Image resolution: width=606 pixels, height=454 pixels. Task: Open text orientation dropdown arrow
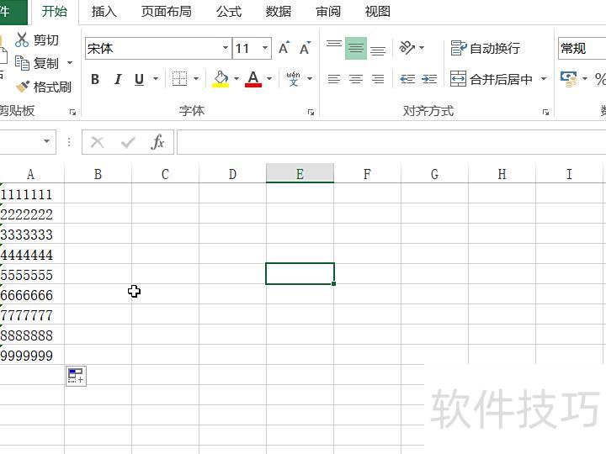422,48
